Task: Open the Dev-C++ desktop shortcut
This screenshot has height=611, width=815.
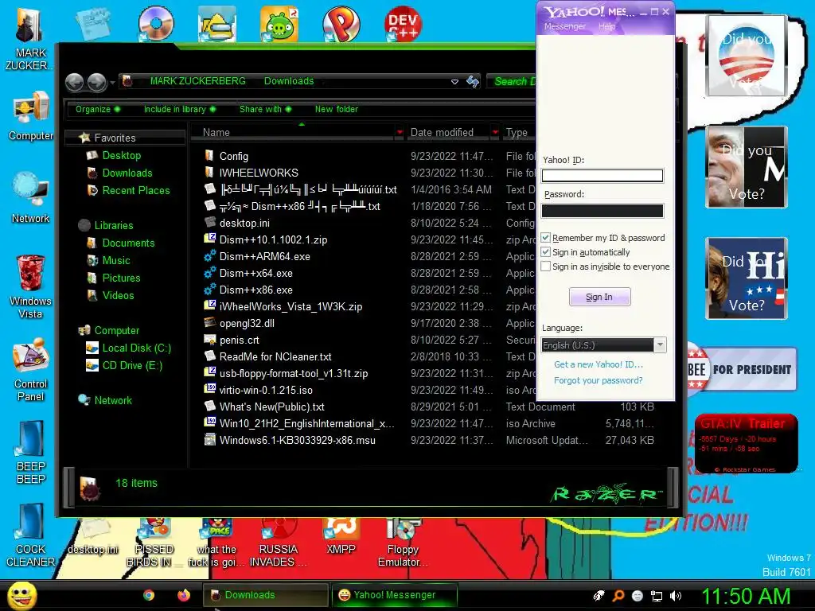Action: tap(403, 23)
